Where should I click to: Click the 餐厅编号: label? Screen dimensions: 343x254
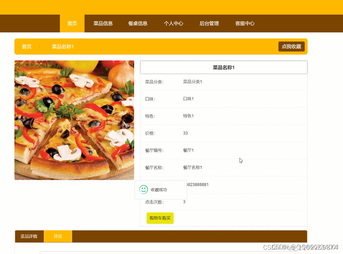point(154,150)
